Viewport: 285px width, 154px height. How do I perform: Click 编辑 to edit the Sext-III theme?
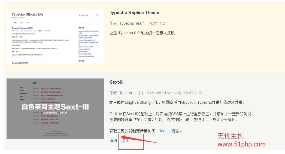[113, 140]
